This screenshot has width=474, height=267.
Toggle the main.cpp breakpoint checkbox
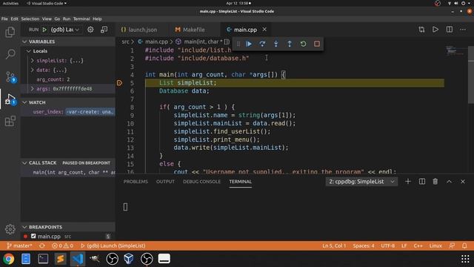(33, 236)
